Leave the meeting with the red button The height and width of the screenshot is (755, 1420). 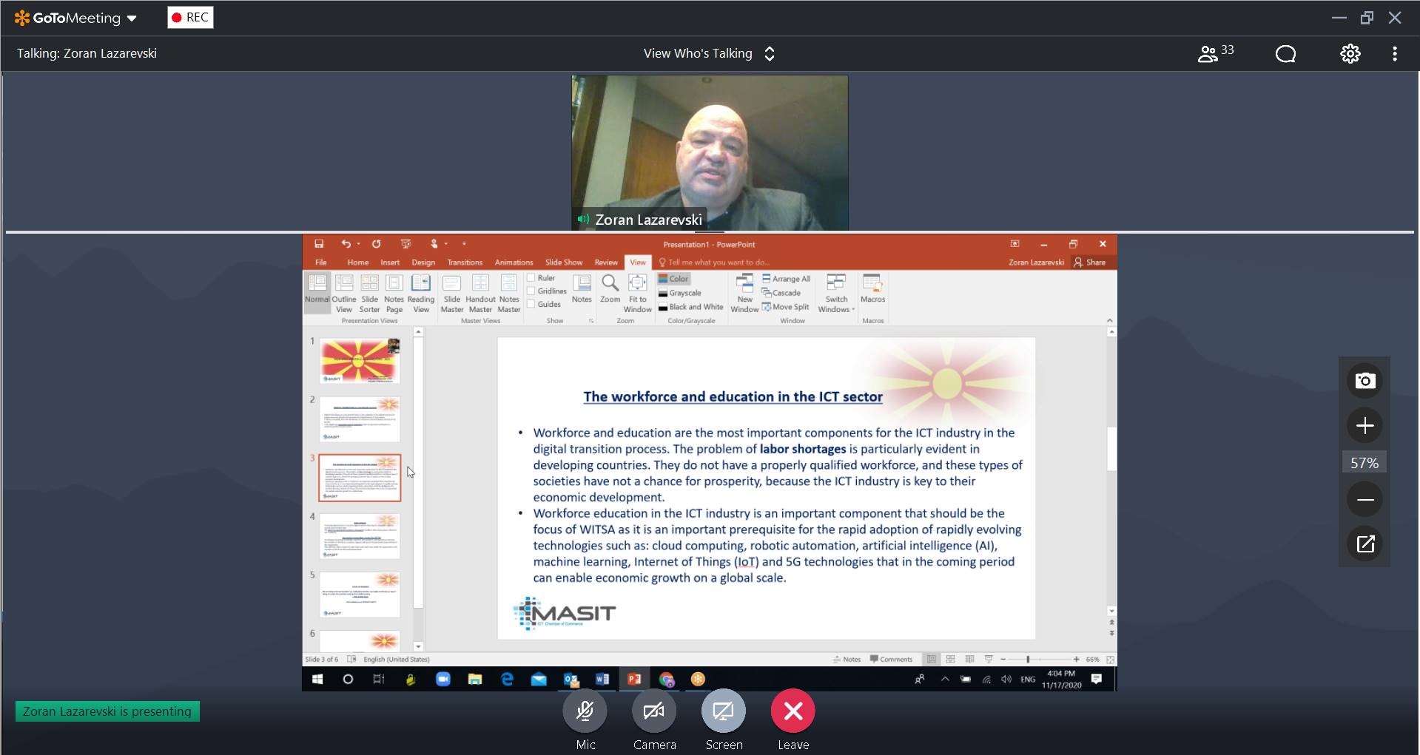pos(793,711)
